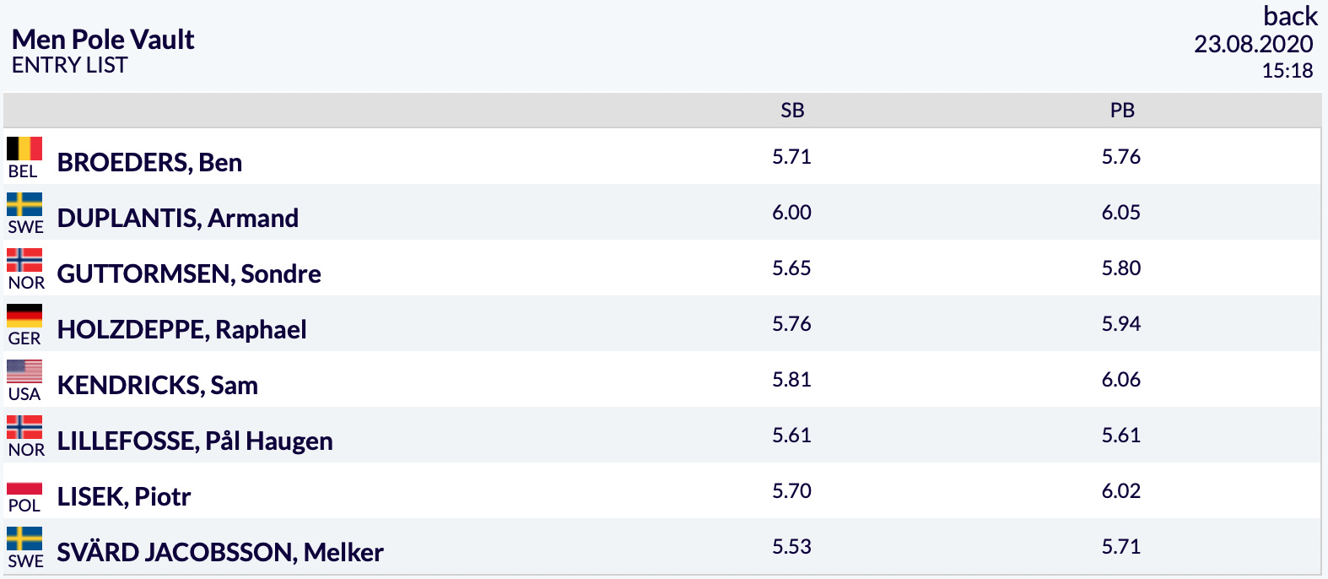Click the Sweden flag beside Svärd Jacobsson
Viewport: 1328px width, 579px height.
coord(24,538)
